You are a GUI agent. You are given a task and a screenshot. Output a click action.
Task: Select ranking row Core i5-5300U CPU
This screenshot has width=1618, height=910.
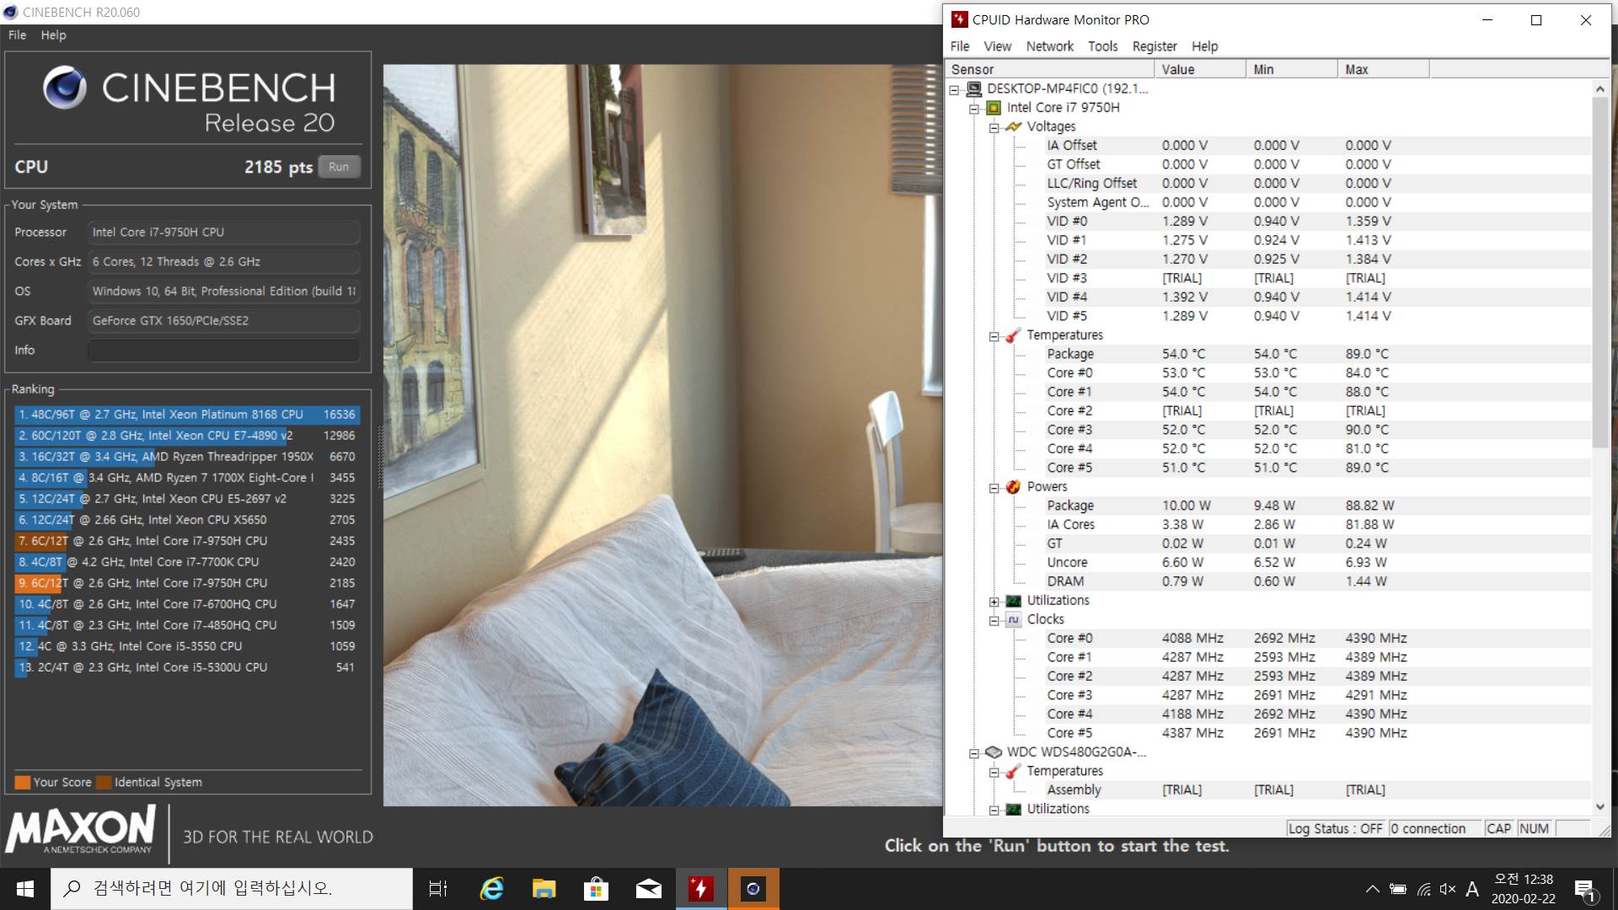(187, 667)
